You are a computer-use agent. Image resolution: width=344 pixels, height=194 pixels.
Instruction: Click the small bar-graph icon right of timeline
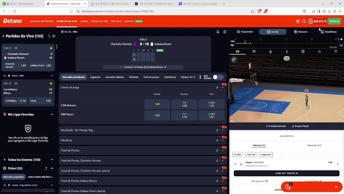341,39
